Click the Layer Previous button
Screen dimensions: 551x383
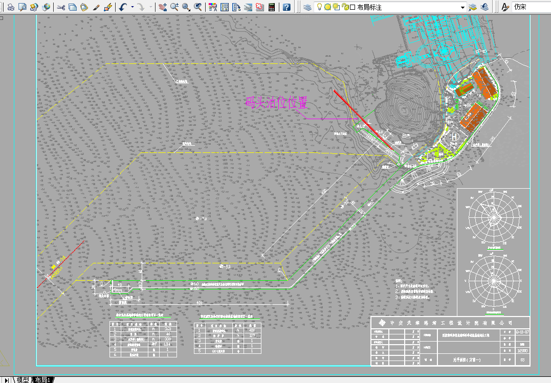(x=484, y=7)
